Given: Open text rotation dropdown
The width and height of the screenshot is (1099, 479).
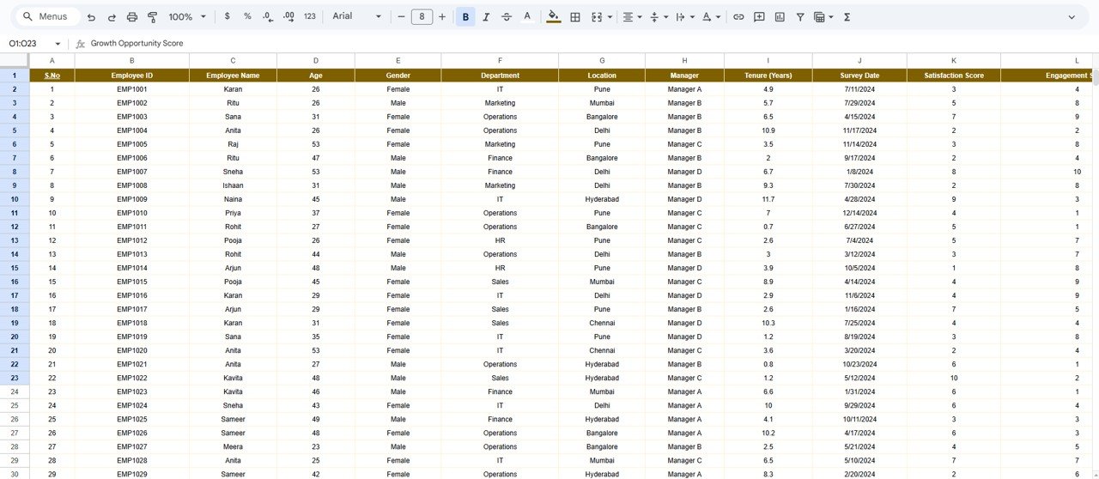Looking at the screenshot, I should pyautogui.click(x=711, y=16).
